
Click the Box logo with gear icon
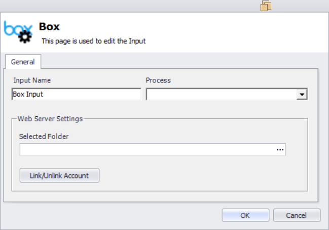(x=18, y=32)
